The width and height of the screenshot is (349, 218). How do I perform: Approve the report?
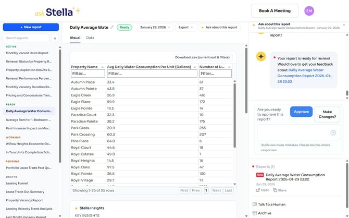click(301, 112)
